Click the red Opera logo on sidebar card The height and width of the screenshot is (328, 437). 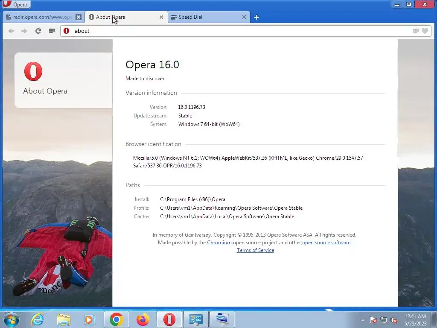[x=33, y=71]
